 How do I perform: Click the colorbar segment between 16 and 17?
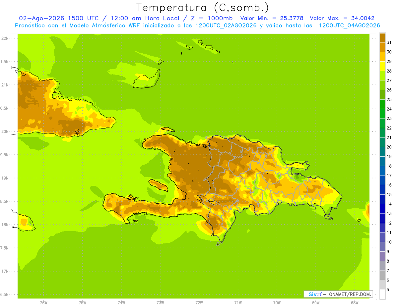coord(382,180)
